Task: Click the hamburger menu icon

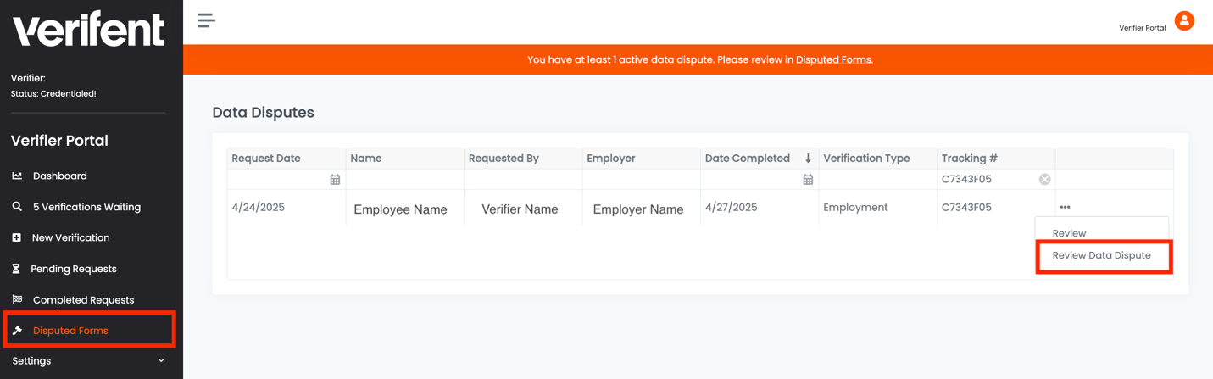Action: [206, 20]
